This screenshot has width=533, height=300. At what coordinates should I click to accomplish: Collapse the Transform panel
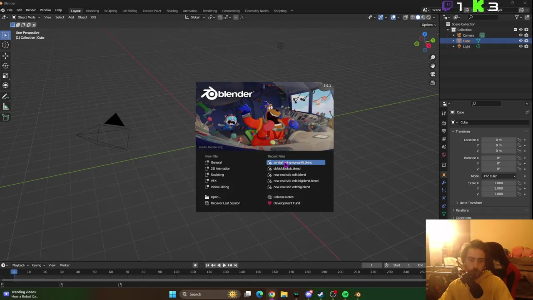(462, 132)
